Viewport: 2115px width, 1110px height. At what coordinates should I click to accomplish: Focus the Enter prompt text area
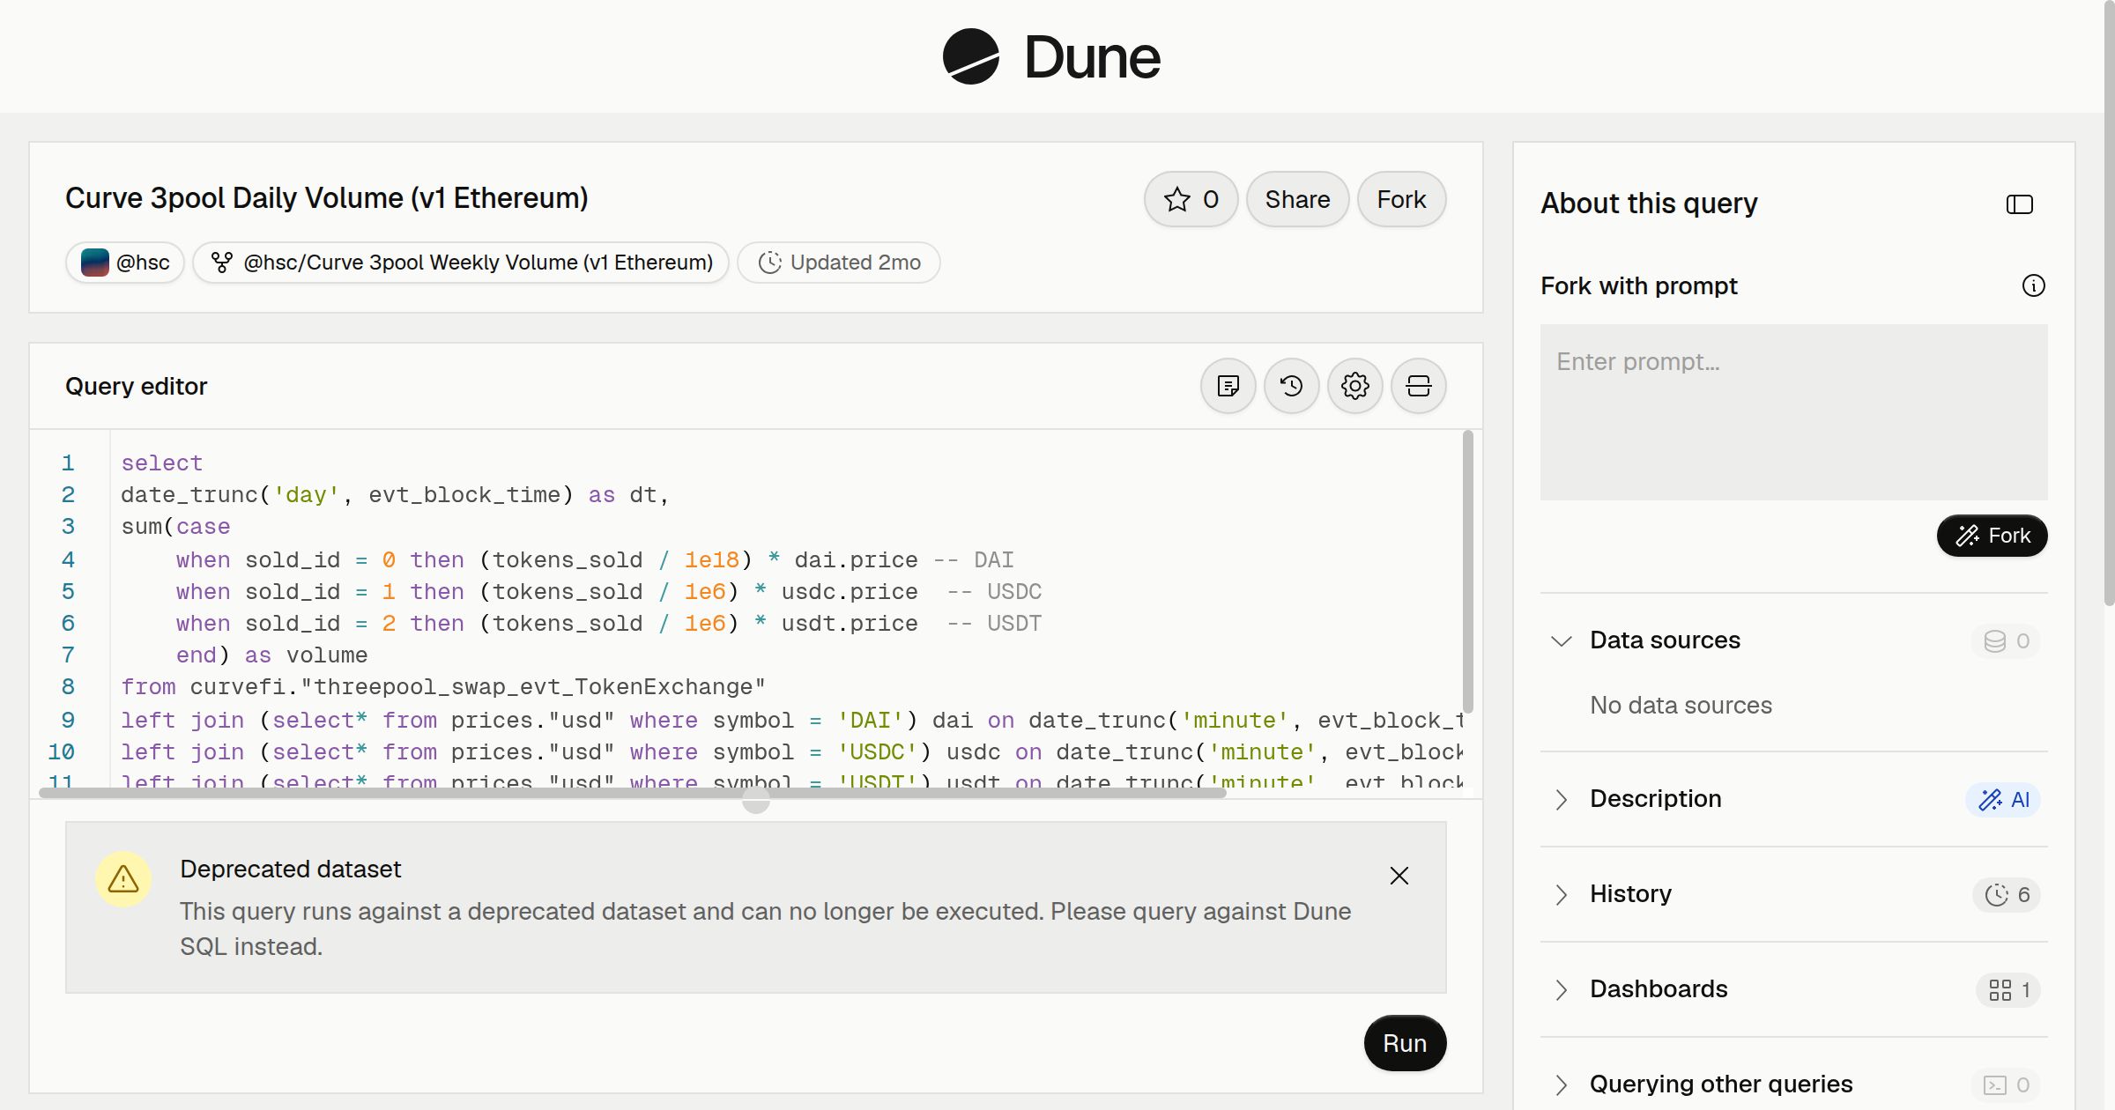pyautogui.click(x=1793, y=412)
